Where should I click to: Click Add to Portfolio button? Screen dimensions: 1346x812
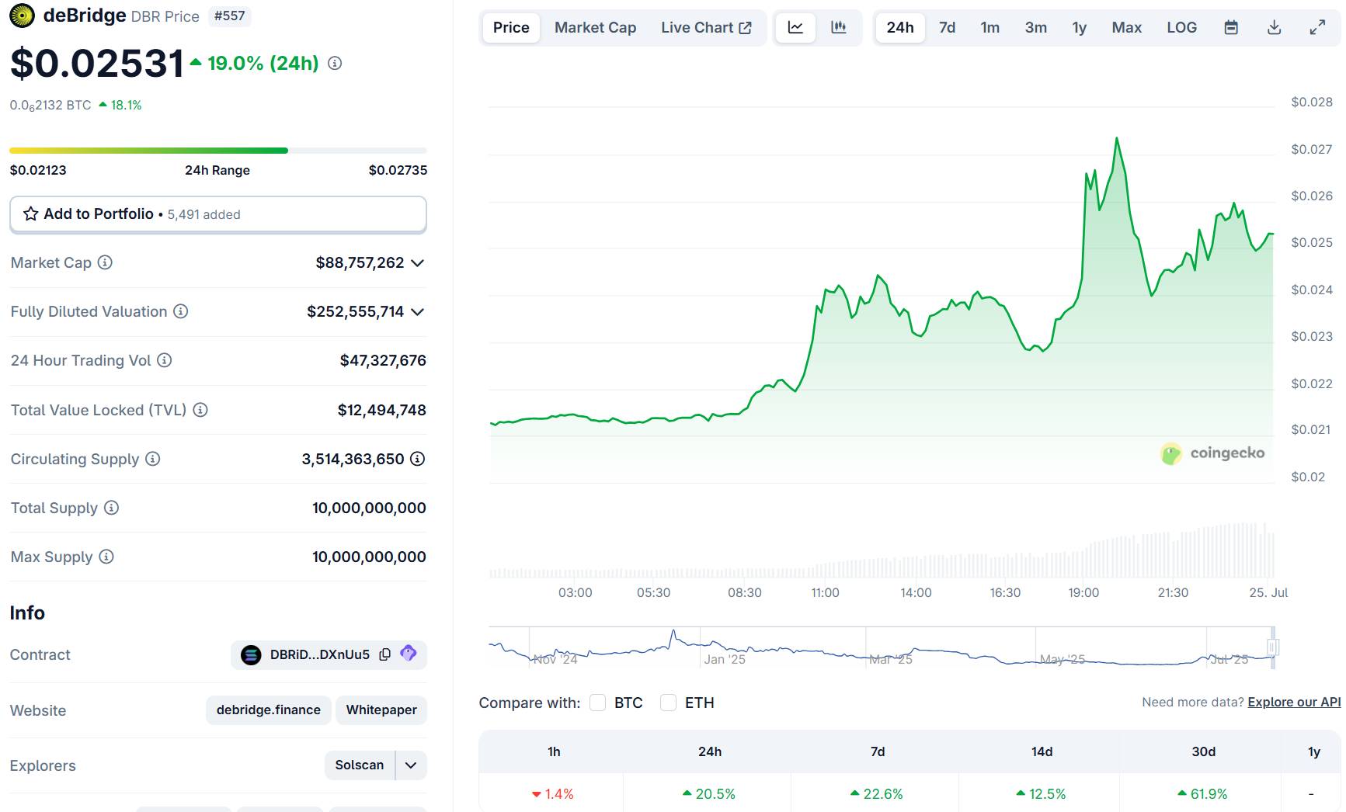click(218, 214)
